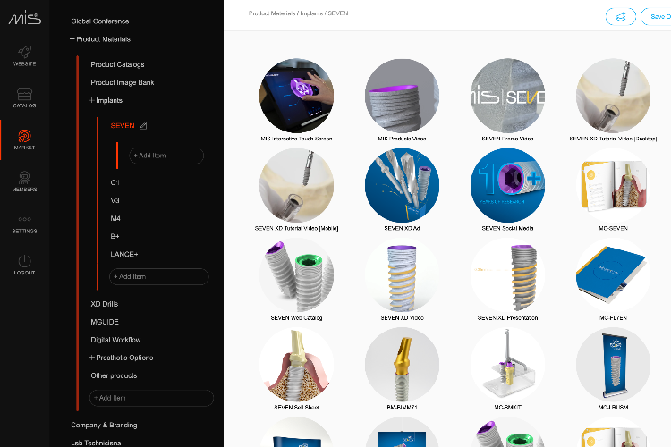This screenshot has width=671, height=447.
Task: Open Product Catalogs
Action: click(x=117, y=64)
